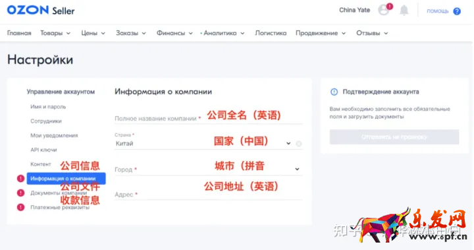474x250 pixels.
Task: Click the OZON Seller logo
Action: pos(41,11)
